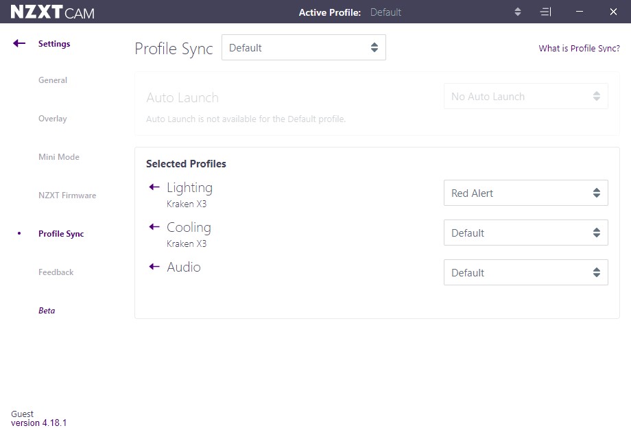This screenshot has width=631, height=439.
Task: Click the Cooling profile label
Action: [189, 227]
